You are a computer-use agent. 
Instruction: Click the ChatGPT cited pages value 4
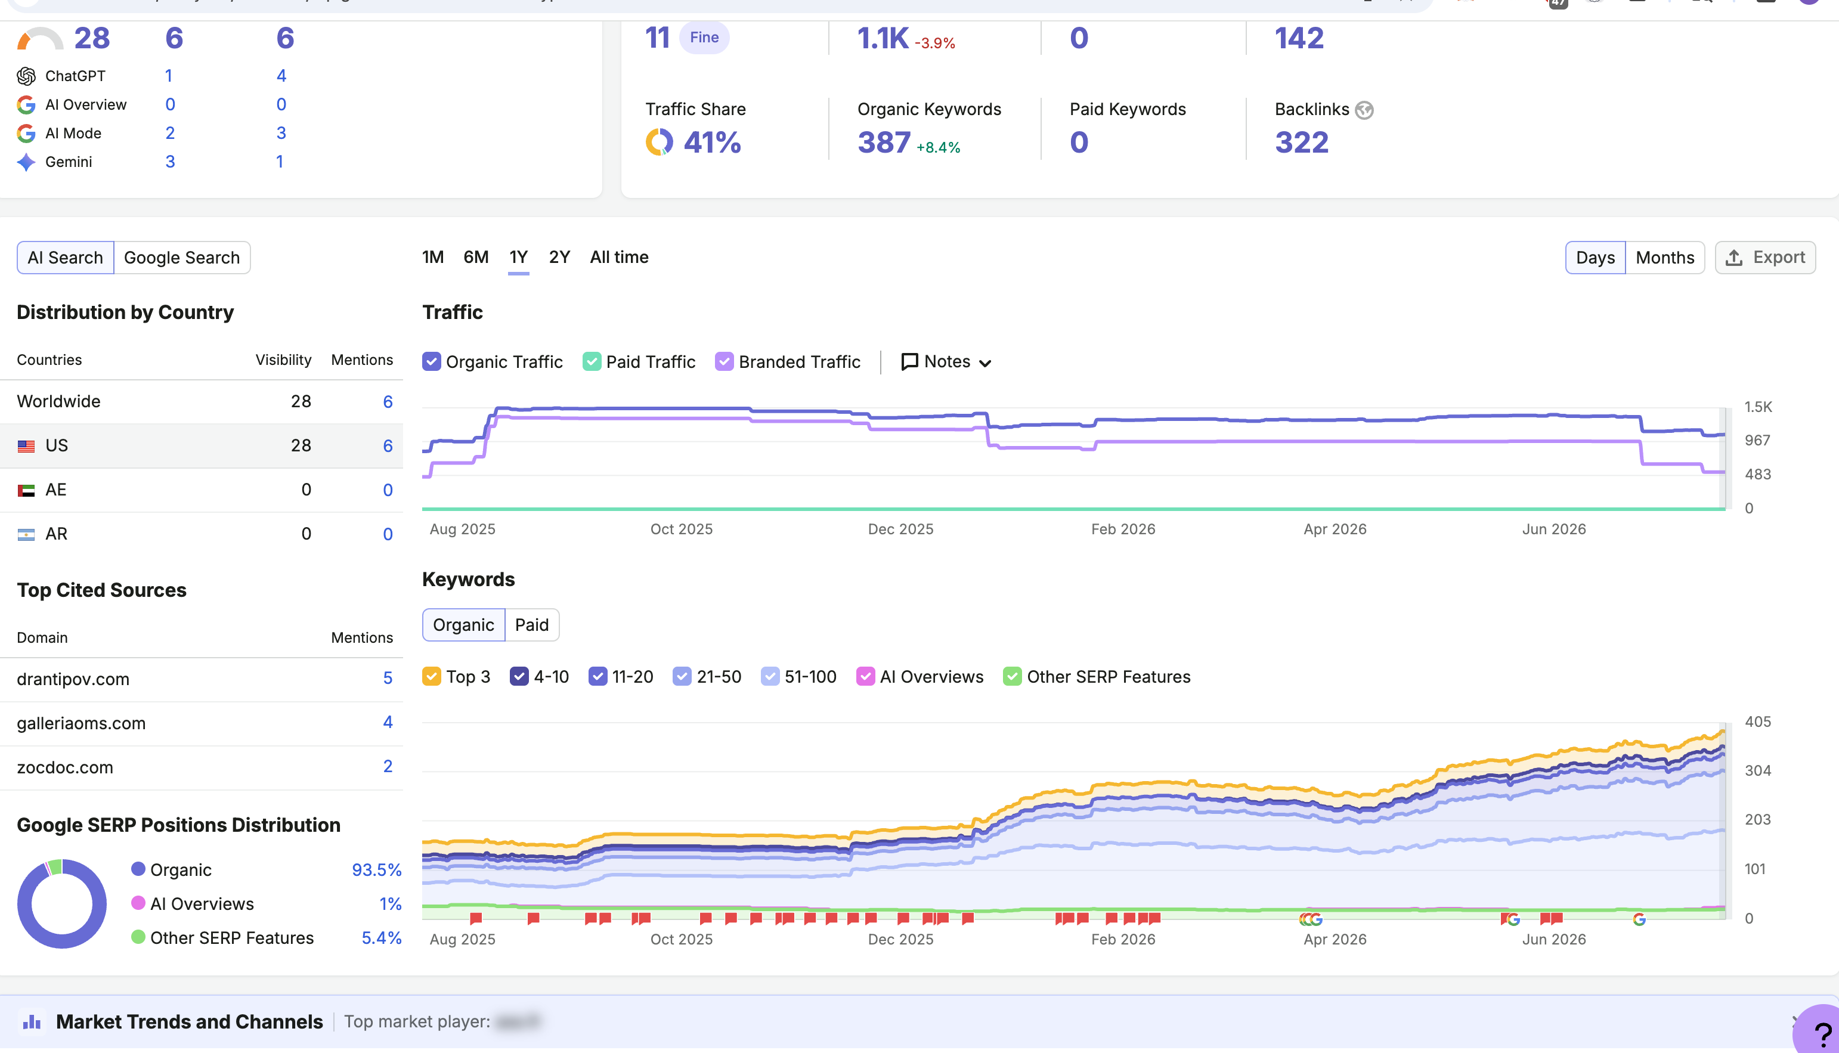[281, 76]
